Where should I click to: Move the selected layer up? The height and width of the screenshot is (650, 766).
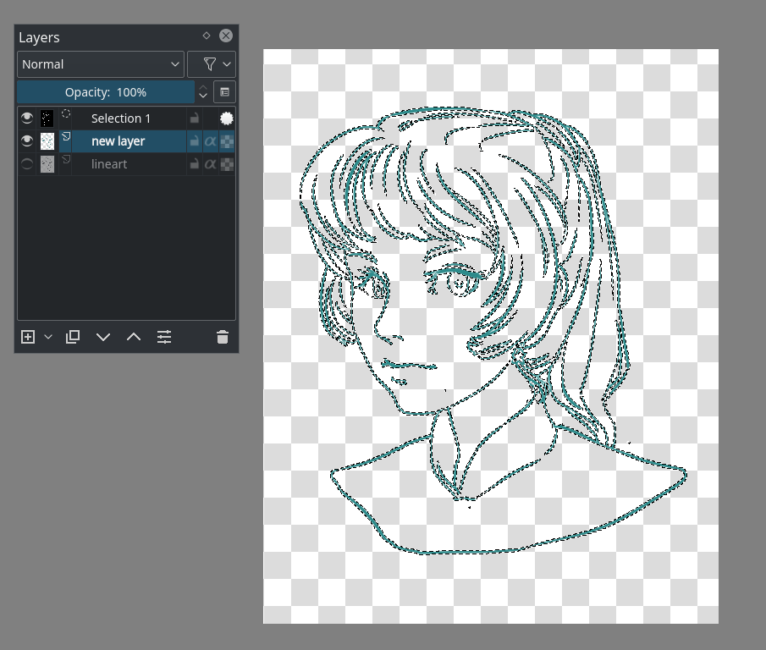pos(134,337)
